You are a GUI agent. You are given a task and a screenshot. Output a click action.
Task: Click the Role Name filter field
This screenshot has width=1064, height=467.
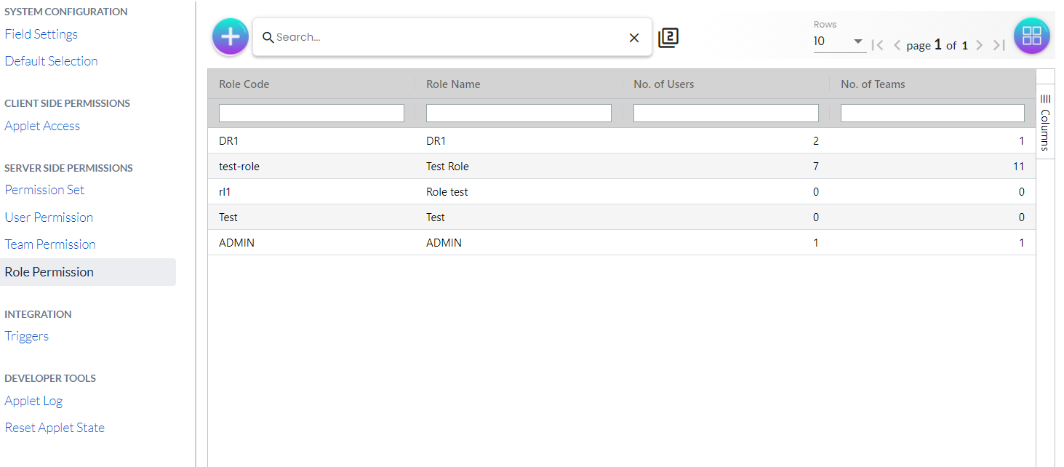point(519,113)
